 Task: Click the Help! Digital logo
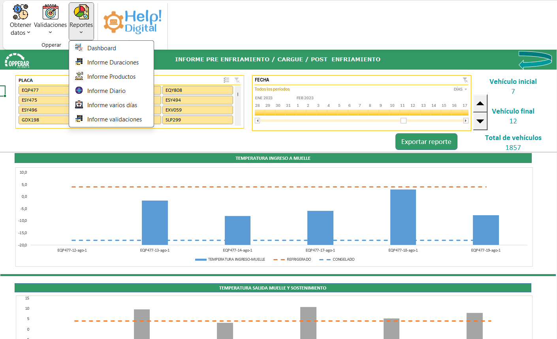(133, 22)
